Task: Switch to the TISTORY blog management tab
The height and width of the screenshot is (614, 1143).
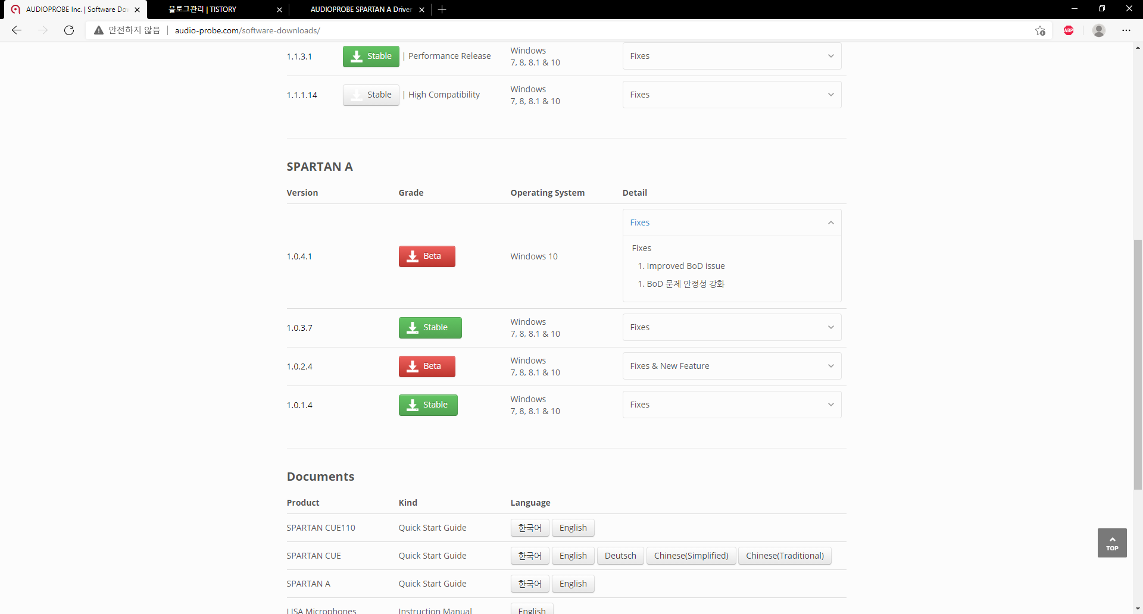Action: tap(202, 10)
